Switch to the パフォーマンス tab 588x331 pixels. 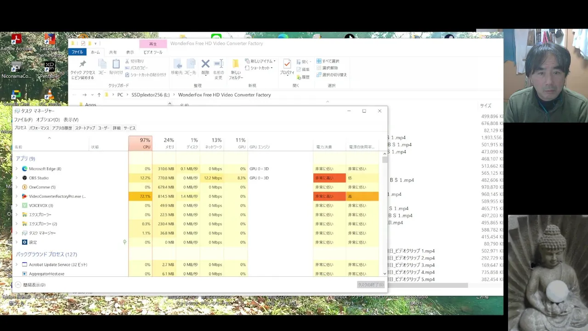tap(39, 128)
